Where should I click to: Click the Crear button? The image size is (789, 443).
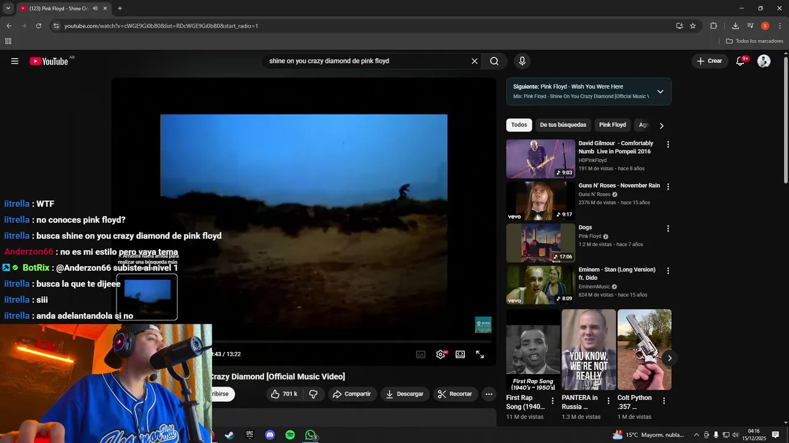click(x=709, y=61)
